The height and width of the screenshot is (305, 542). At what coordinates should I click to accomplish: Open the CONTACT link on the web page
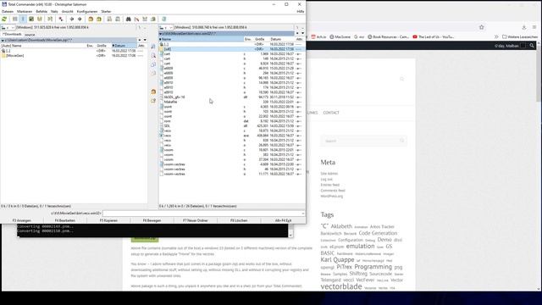pyautogui.click(x=331, y=113)
